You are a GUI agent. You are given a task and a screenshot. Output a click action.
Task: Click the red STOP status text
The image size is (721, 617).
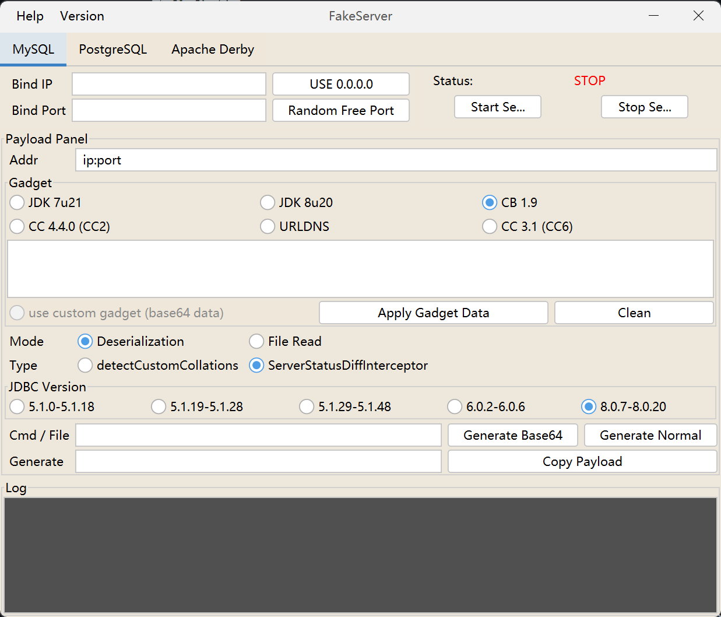(589, 80)
